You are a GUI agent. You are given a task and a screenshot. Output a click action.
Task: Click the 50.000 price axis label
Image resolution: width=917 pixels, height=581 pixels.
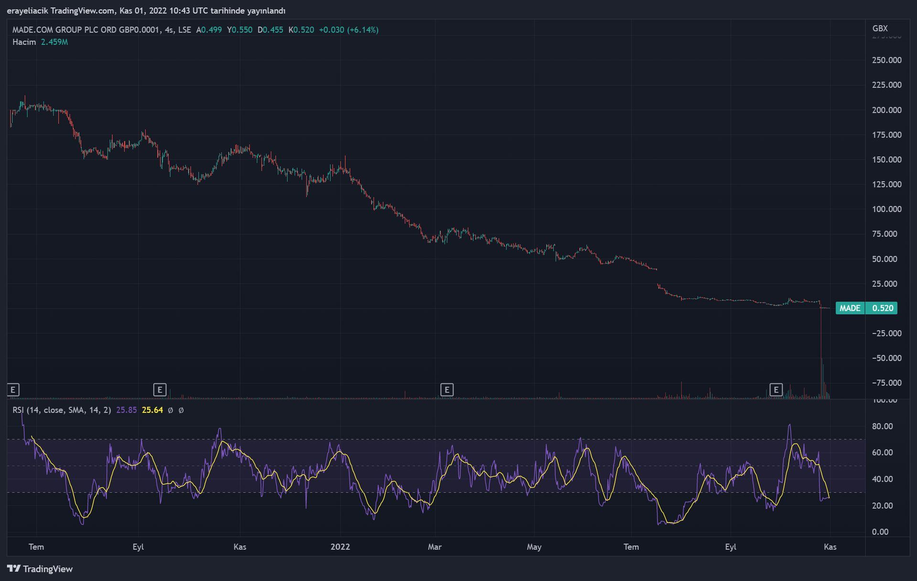pyautogui.click(x=885, y=259)
